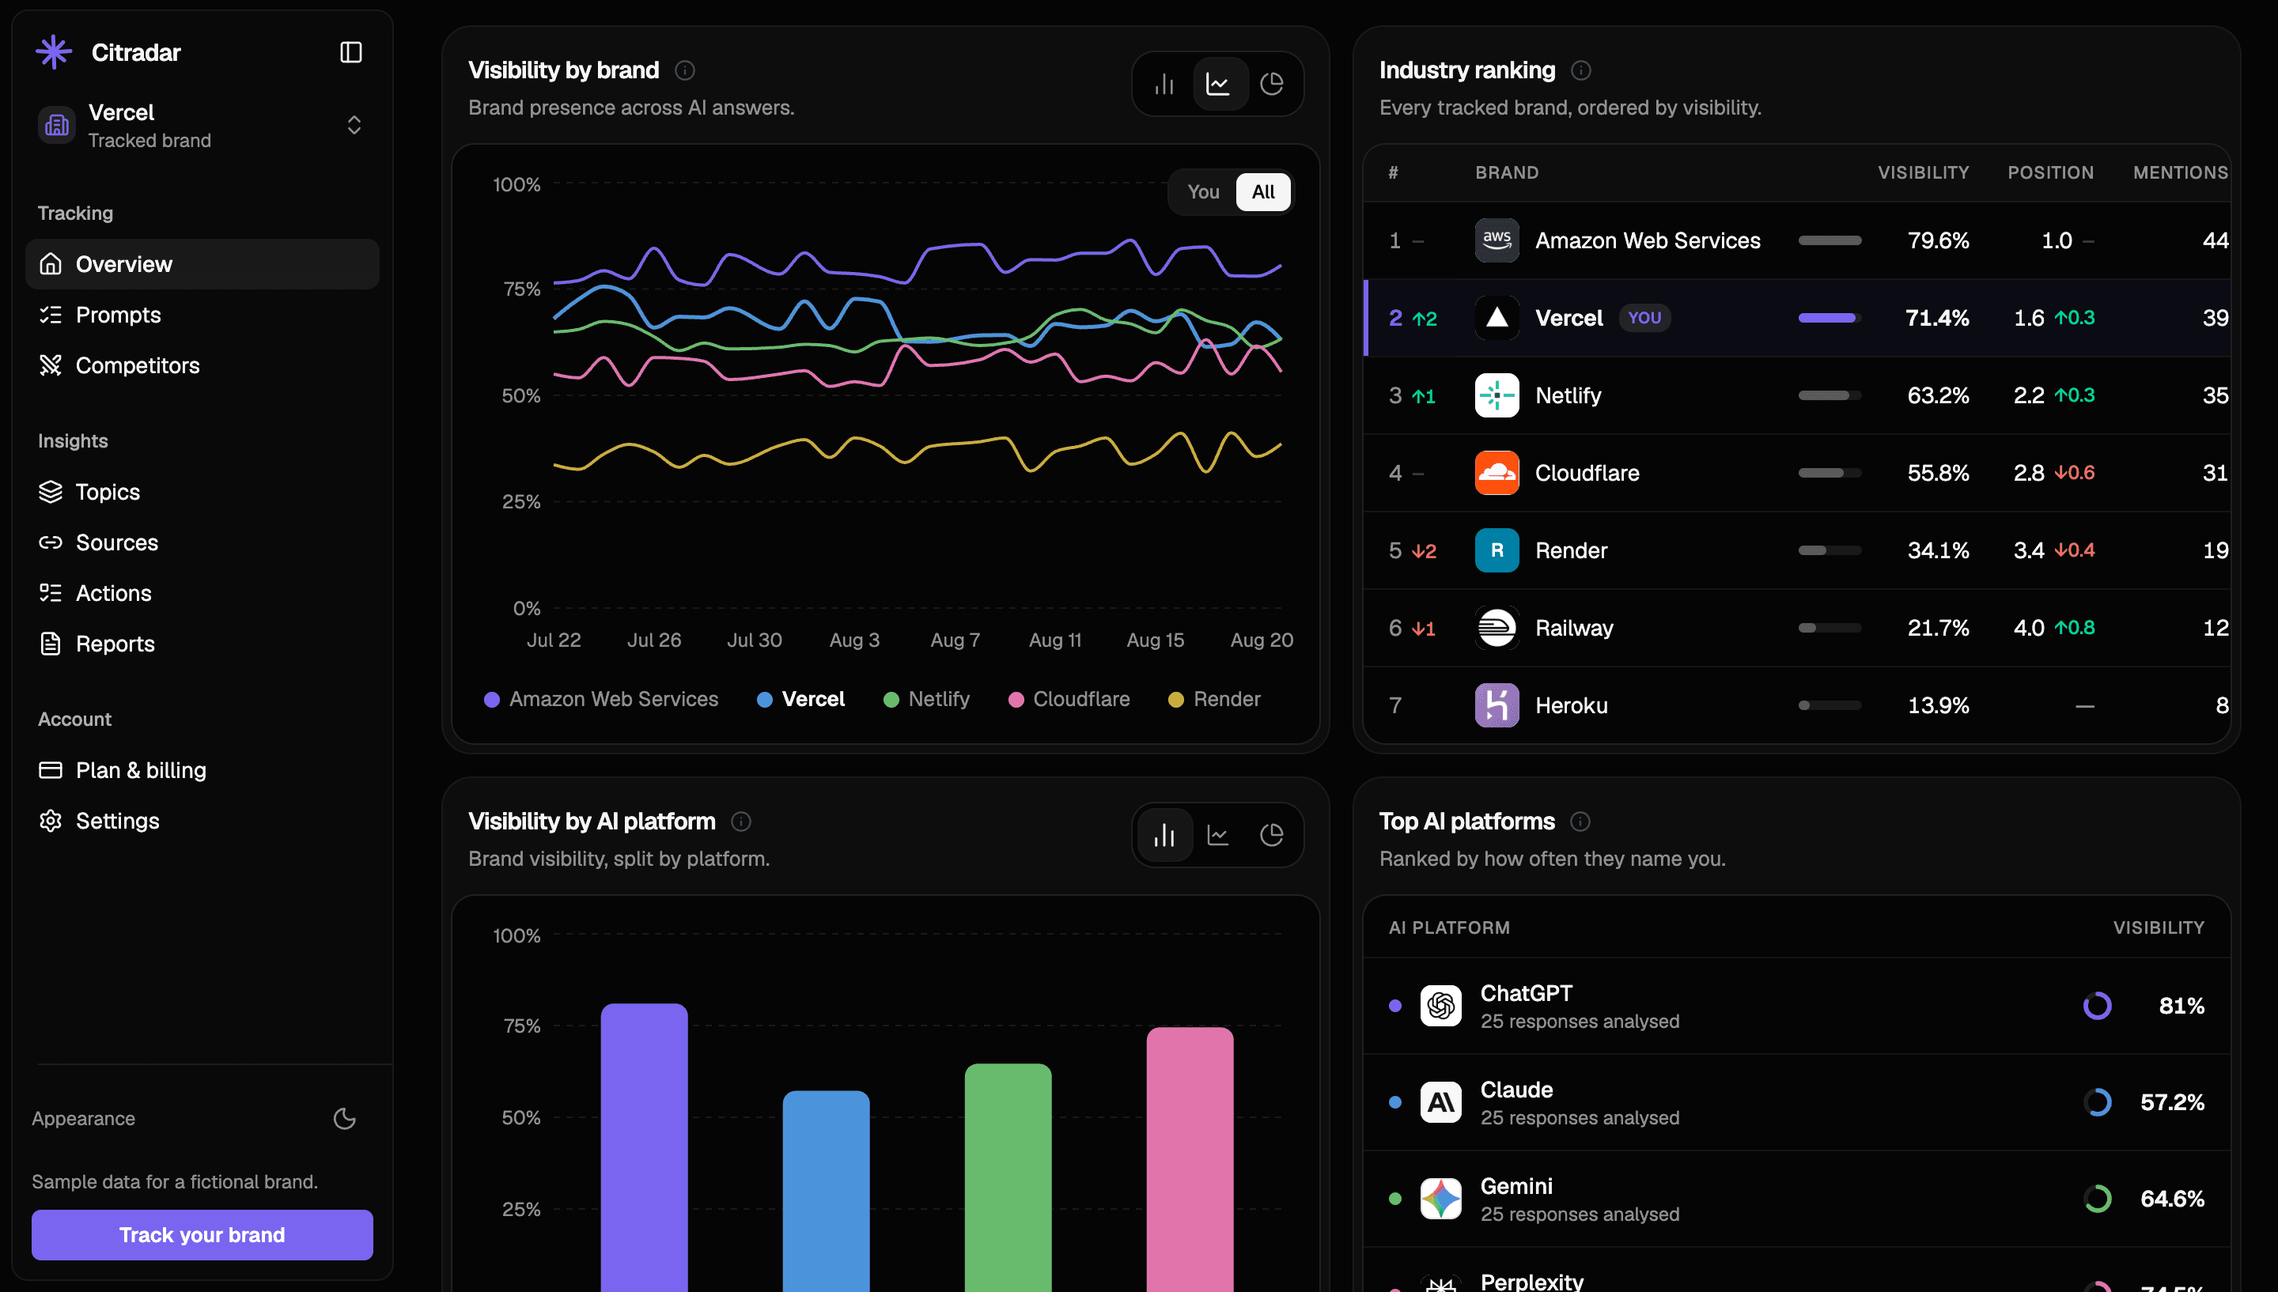Sort ranking by BRAND column
The width and height of the screenshot is (2278, 1292).
[x=1507, y=172]
